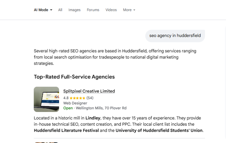Switch to the Images tab
The image size is (226, 143).
(74, 10)
